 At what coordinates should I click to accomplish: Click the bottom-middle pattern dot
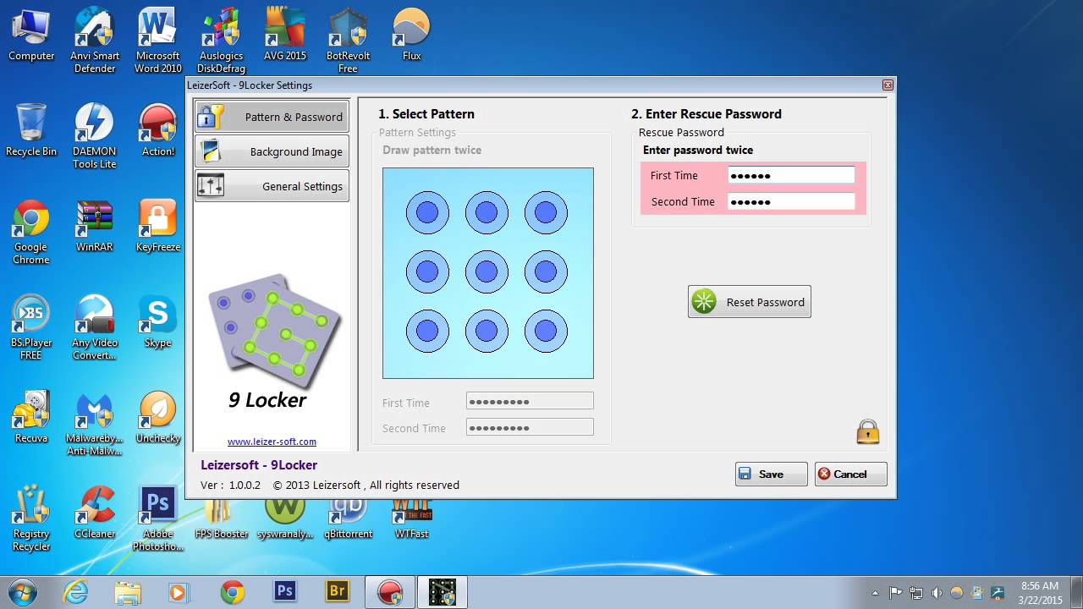point(487,331)
